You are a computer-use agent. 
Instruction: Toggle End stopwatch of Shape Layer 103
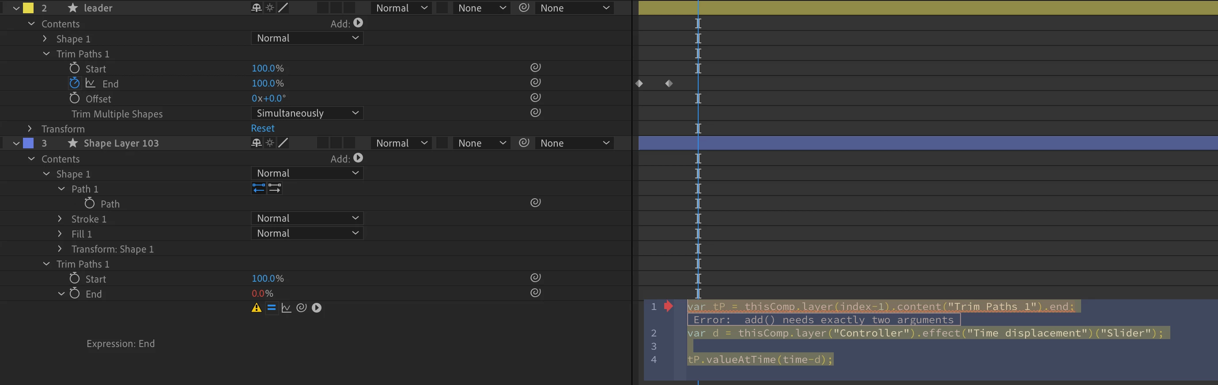coord(74,293)
